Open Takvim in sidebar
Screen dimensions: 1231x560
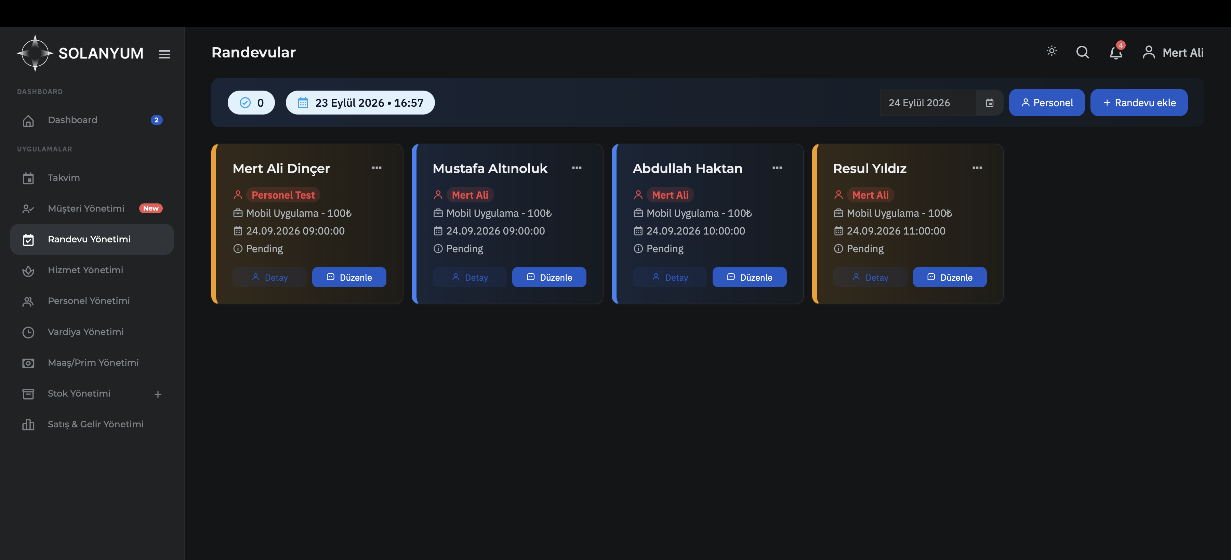[x=92, y=178]
